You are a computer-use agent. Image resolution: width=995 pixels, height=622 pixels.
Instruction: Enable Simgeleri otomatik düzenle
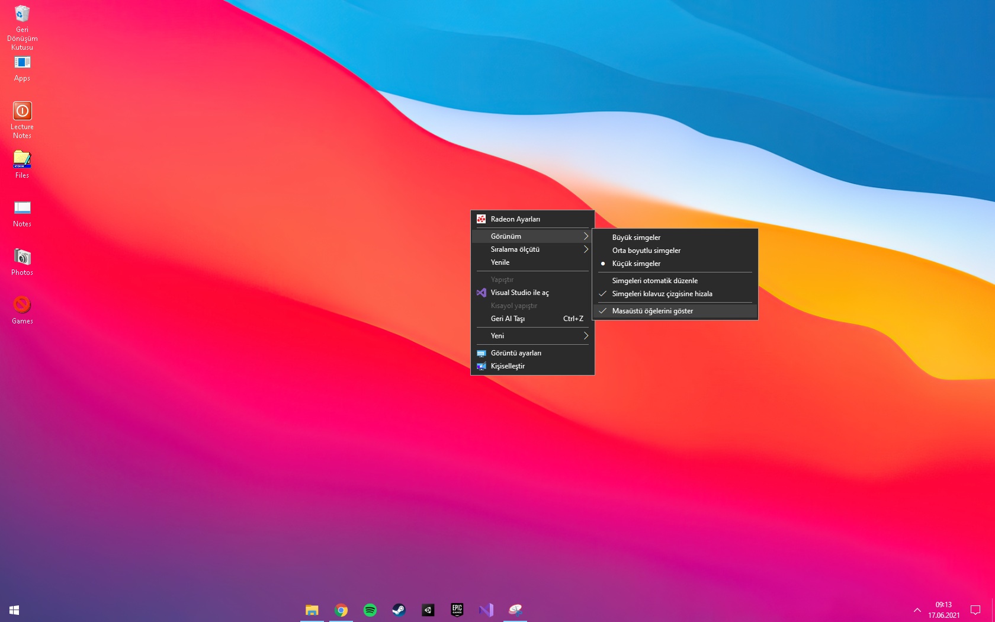pyautogui.click(x=675, y=281)
